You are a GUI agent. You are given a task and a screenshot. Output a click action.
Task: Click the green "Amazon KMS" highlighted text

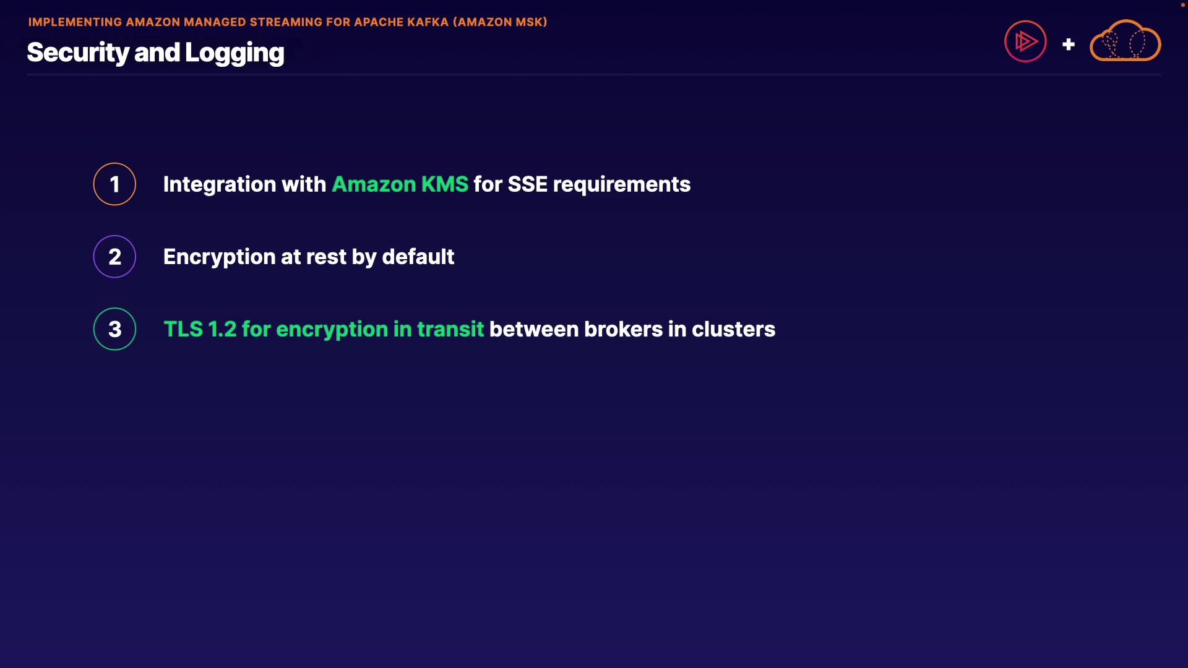400,184
